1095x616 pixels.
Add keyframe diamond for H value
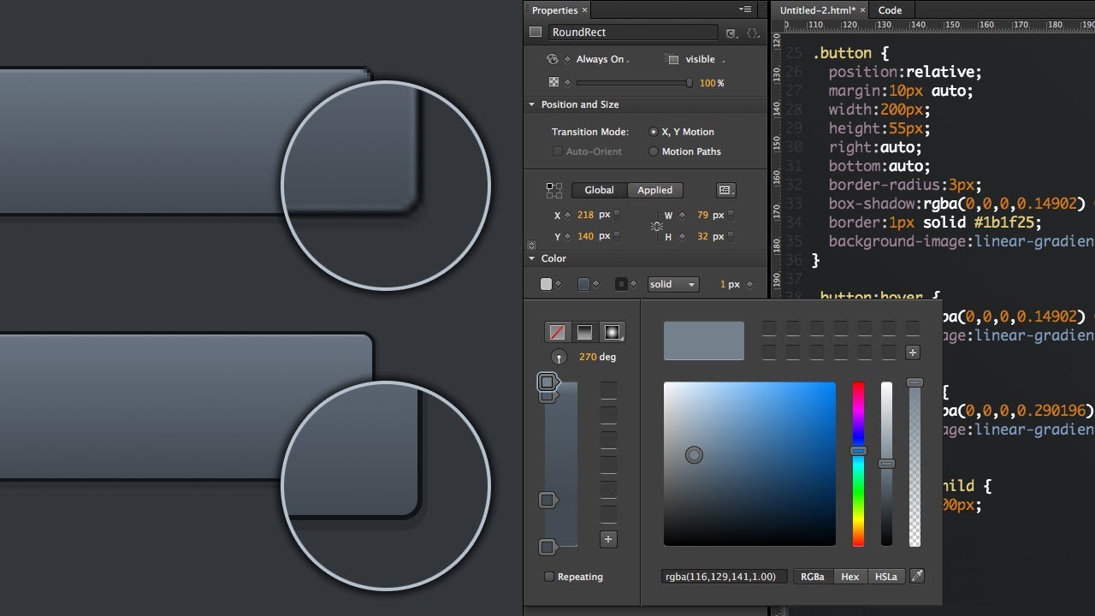tap(682, 236)
